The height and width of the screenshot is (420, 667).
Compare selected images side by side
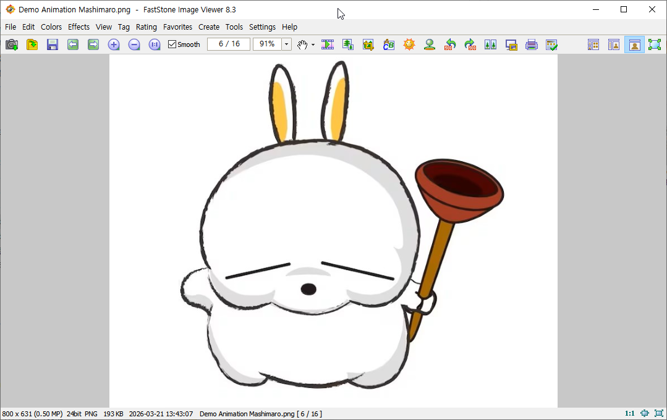coord(490,44)
